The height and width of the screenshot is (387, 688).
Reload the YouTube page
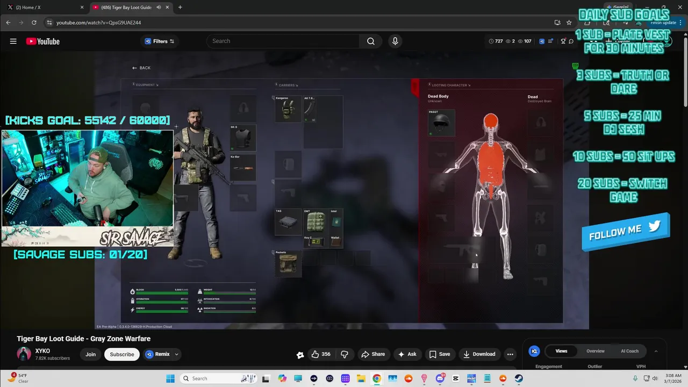click(34, 23)
